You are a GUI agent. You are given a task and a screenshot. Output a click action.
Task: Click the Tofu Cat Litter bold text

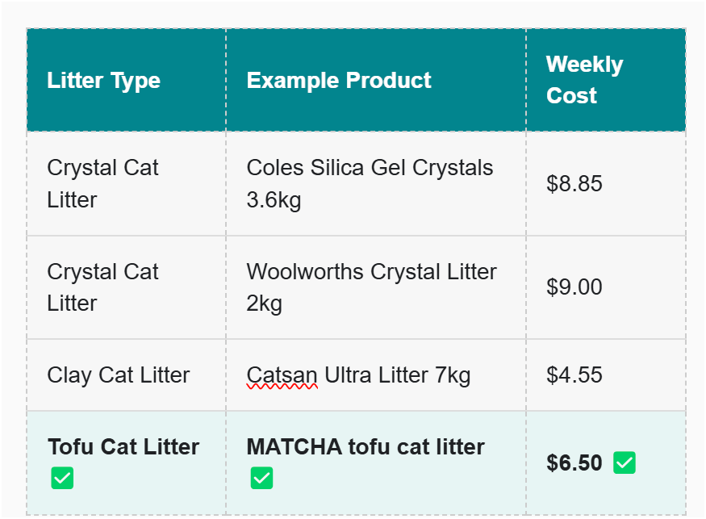point(123,447)
